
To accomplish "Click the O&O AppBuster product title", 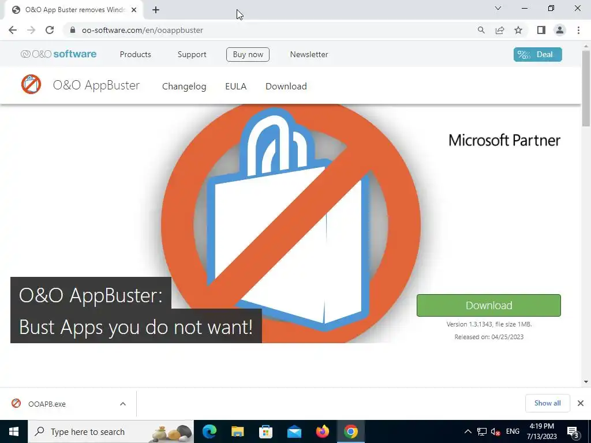I will (x=96, y=85).
